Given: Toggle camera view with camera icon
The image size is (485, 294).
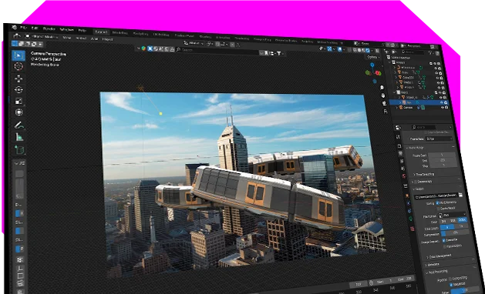Looking at the screenshot, I should click(384, 103).
